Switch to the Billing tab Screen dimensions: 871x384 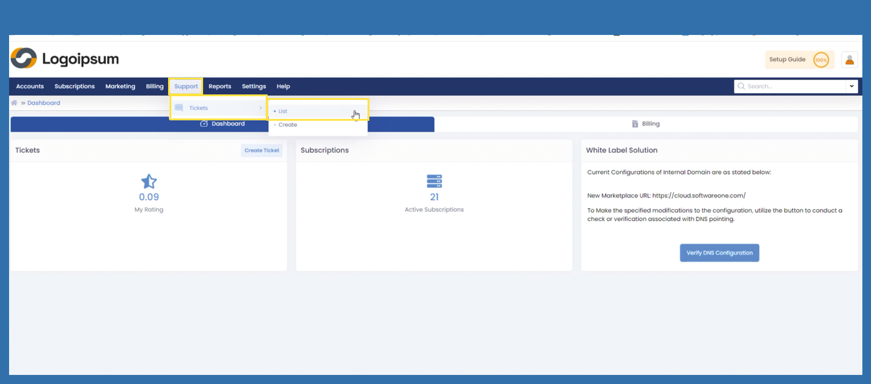650,124
